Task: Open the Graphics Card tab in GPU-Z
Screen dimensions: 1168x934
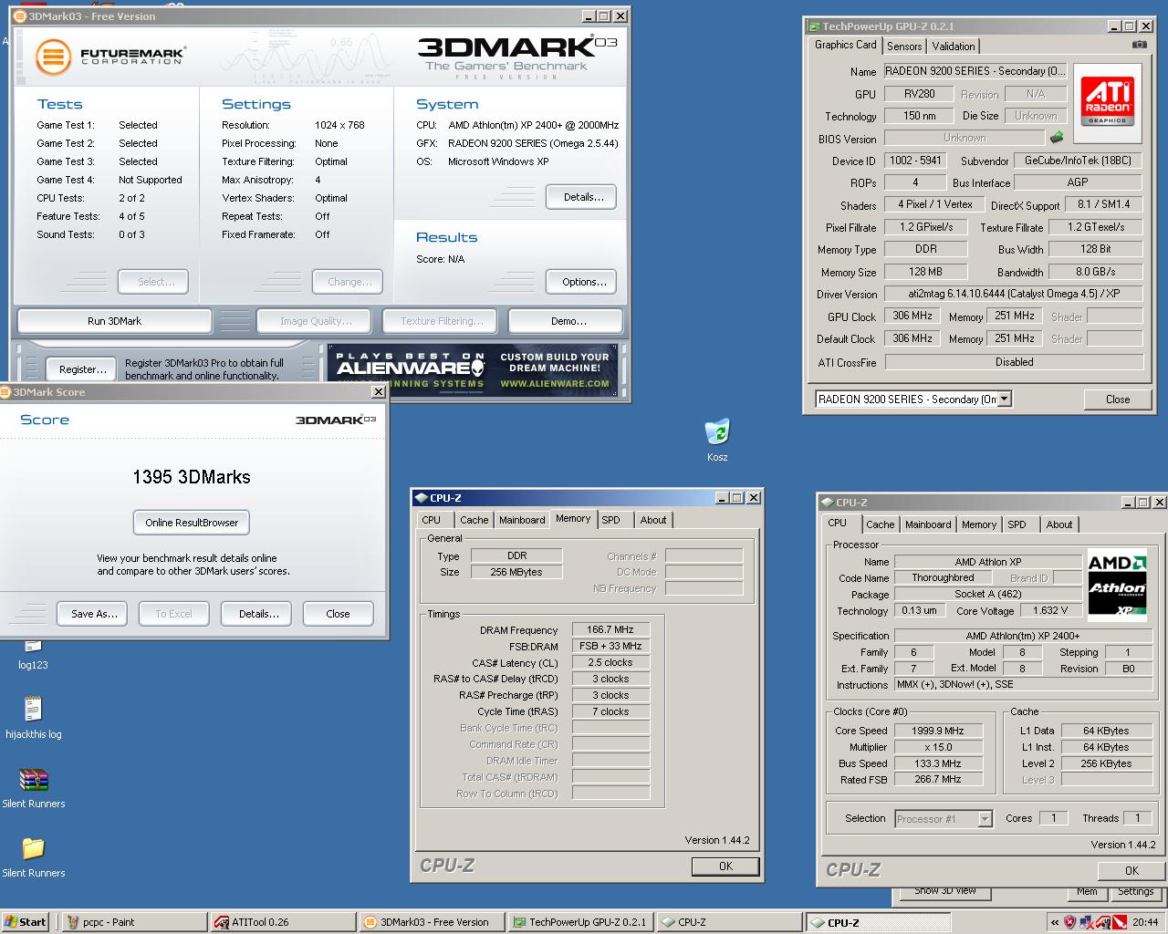Action: 846,45
